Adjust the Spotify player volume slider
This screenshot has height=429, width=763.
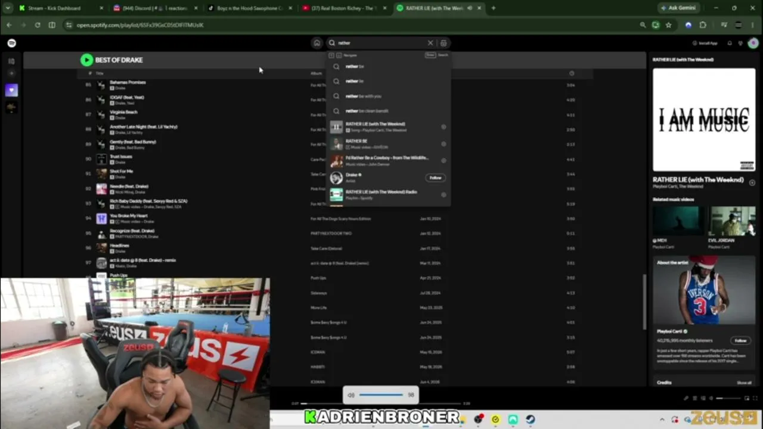728,398
